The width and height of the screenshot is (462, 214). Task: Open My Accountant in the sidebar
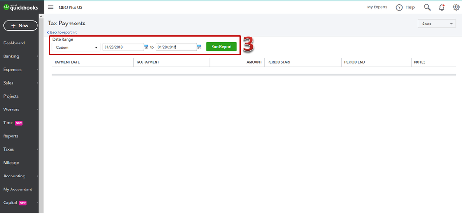(18, 190)
